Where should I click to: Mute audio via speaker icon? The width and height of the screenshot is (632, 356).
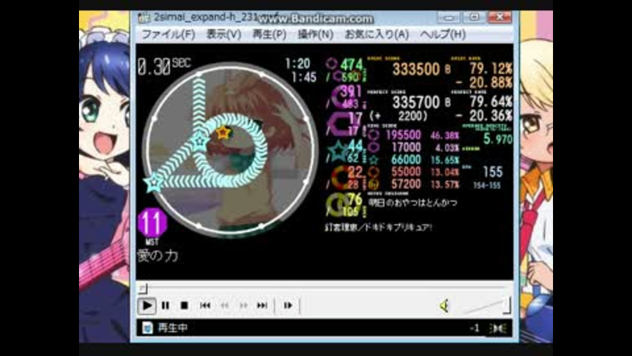(x=444, y=306)
